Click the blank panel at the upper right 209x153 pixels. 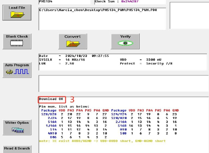[x=189, y=15]
